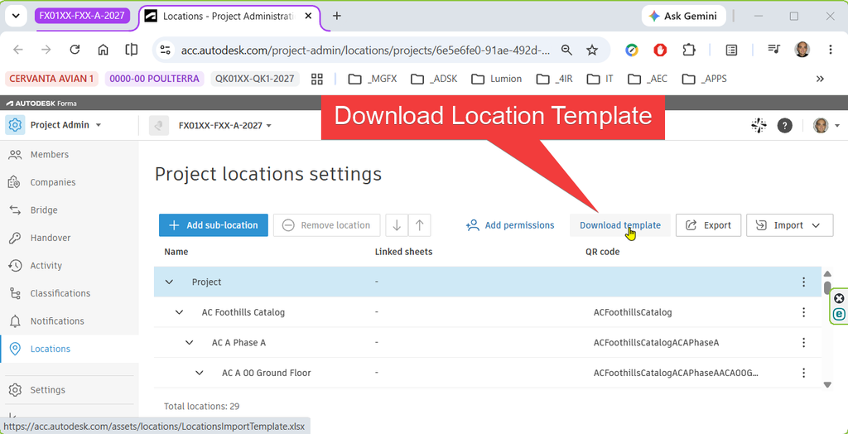Collapse AC A 00 Ground Floor row
This screenshot has height=434, width=848.
point(200,373)
